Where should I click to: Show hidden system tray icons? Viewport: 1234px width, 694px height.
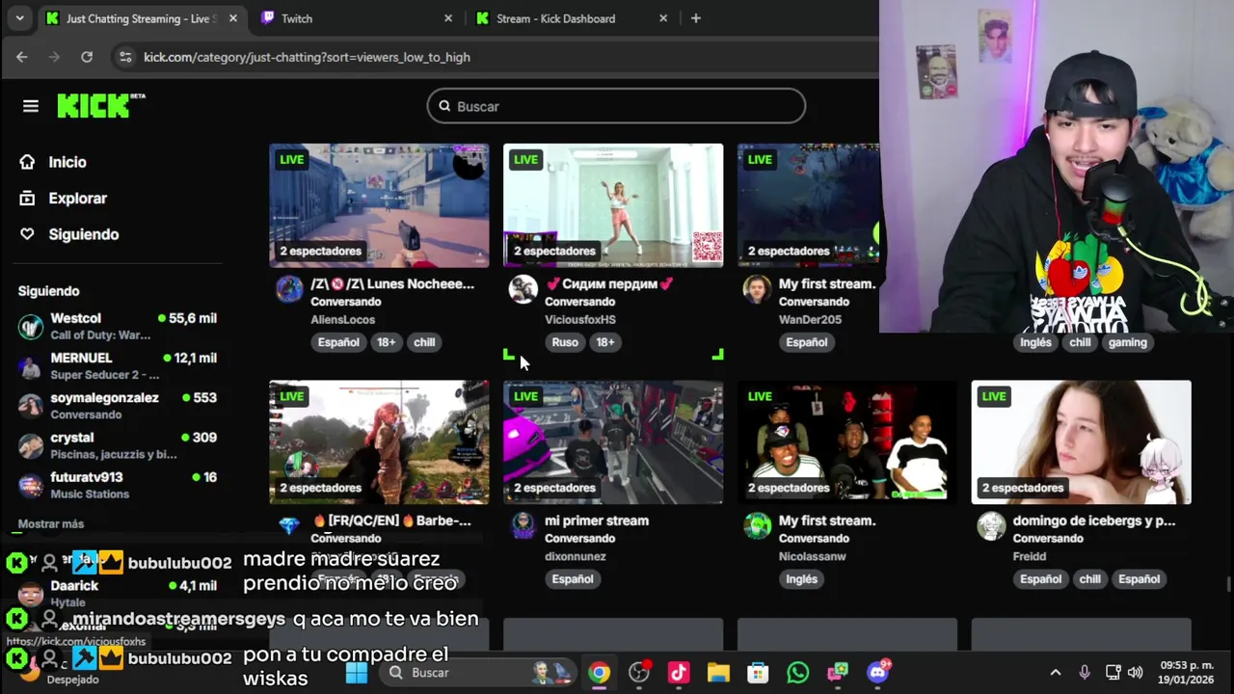pos(1056,673)
